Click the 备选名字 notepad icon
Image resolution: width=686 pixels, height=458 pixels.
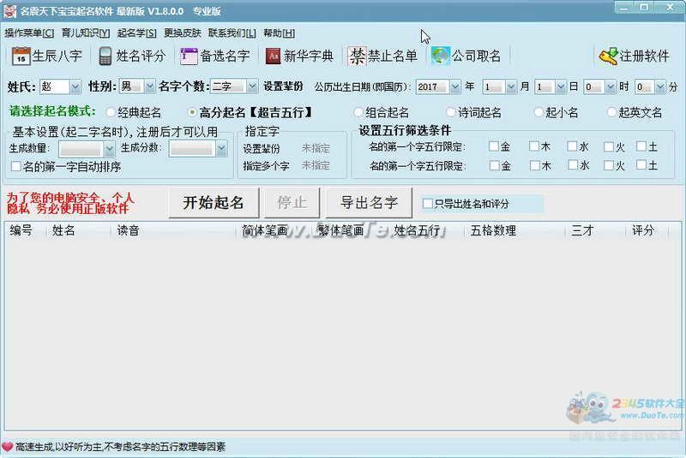189,57
